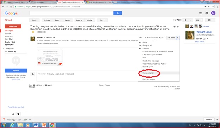
Task: Open Drafts (184)
Action: 10,42
